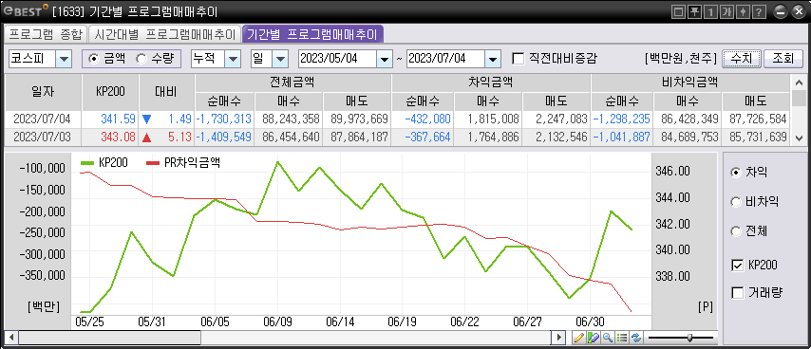The image size is (811, 349).
Task: Click the table scrollbar up arrow
Action: point(798,83)
